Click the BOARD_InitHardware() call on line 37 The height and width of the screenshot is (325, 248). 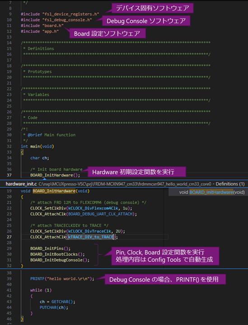55,175
